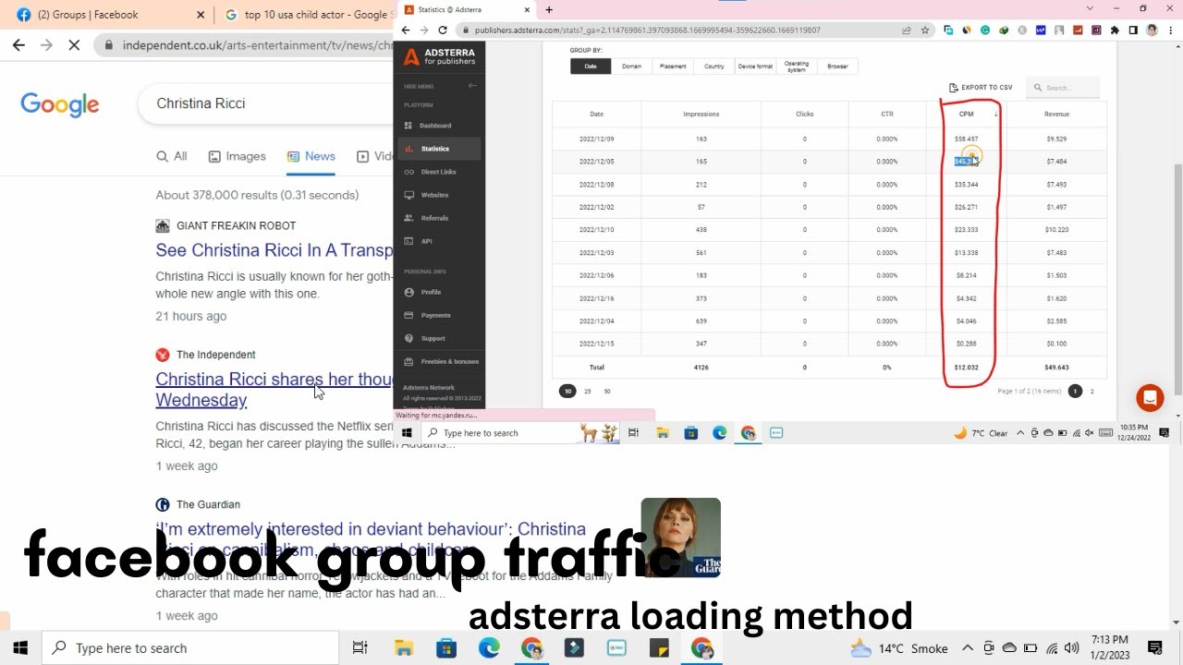
Task: Open Microsoft Store on bottom taskbar
Action: coord(446,648)
